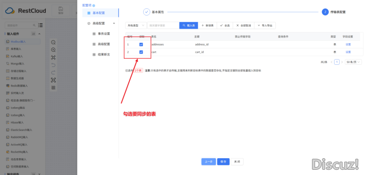Viewport: 366px width, 175px height.
Task: Click the 搜索组件 search field
Action: click(x=22, y=25)
